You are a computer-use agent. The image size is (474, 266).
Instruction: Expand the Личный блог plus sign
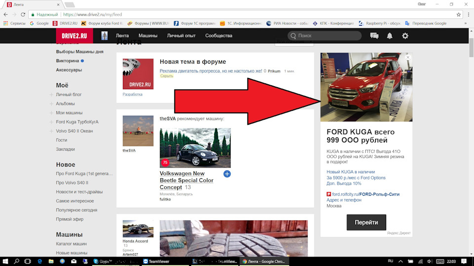51,95
